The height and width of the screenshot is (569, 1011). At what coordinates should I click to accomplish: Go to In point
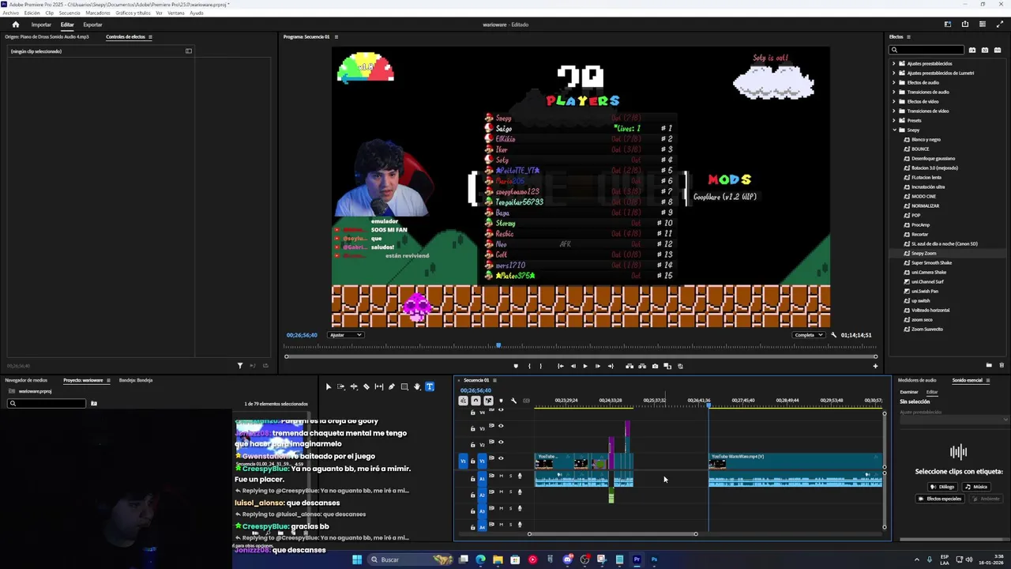pyautogui.click(x=561, y=366)
